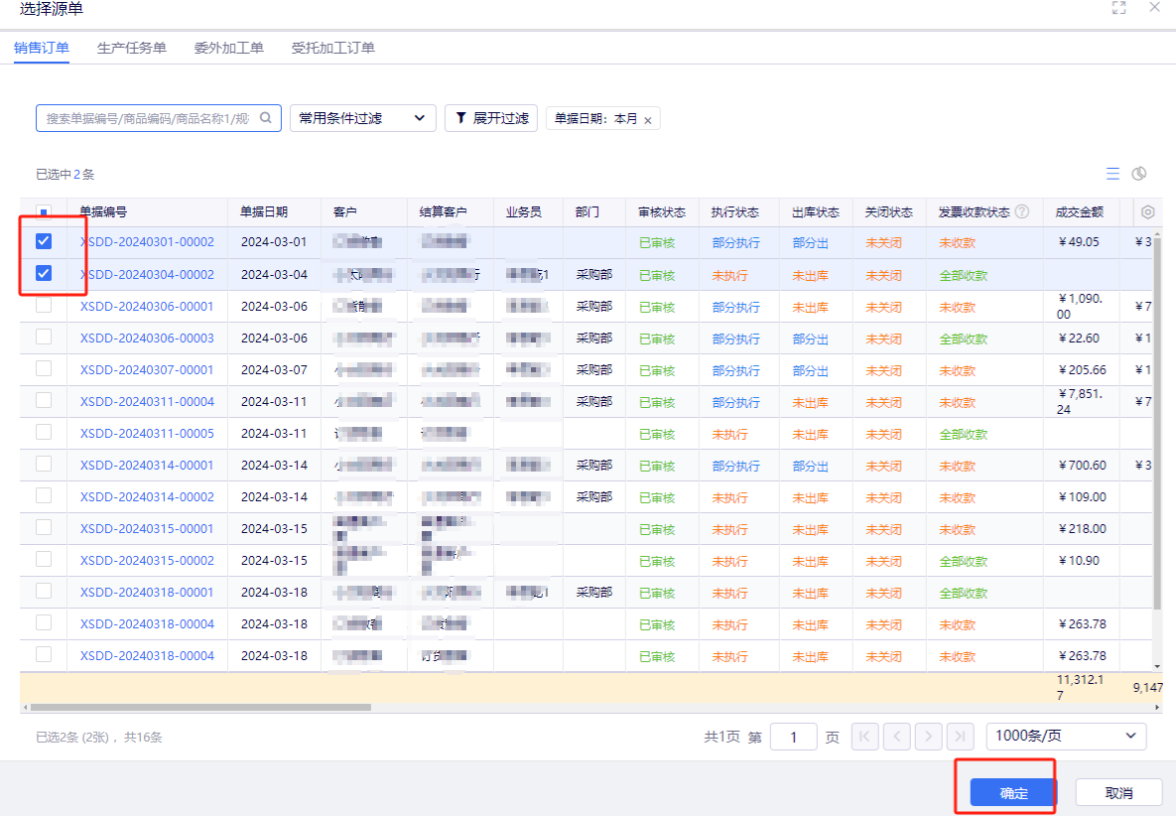Open order link XSDD-20240314-00001
The width and height of the screenshot is (1176, 816).
click(x=147, y=465)
